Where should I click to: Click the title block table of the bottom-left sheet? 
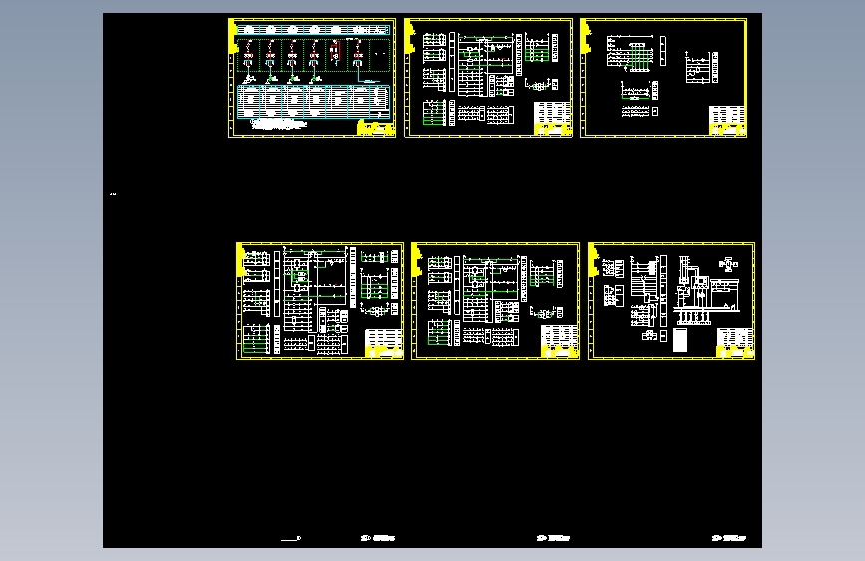click(384, 343)
